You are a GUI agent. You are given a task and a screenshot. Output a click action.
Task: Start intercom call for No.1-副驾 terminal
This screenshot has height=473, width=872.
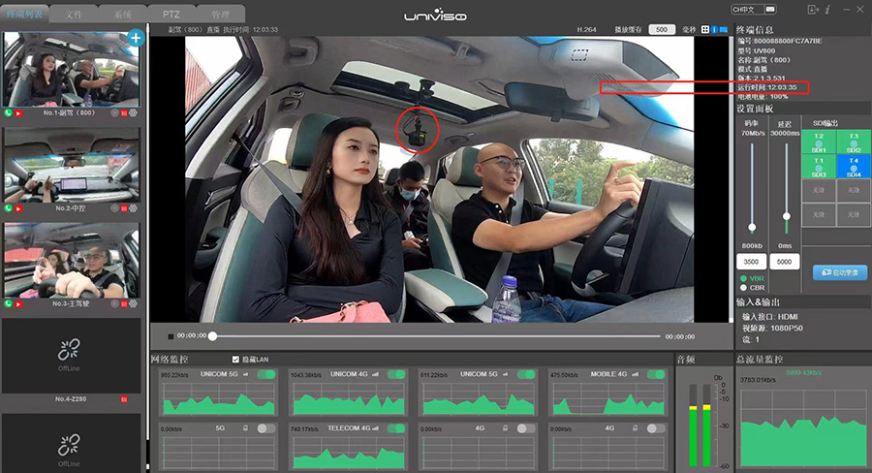tap(9, 113)
